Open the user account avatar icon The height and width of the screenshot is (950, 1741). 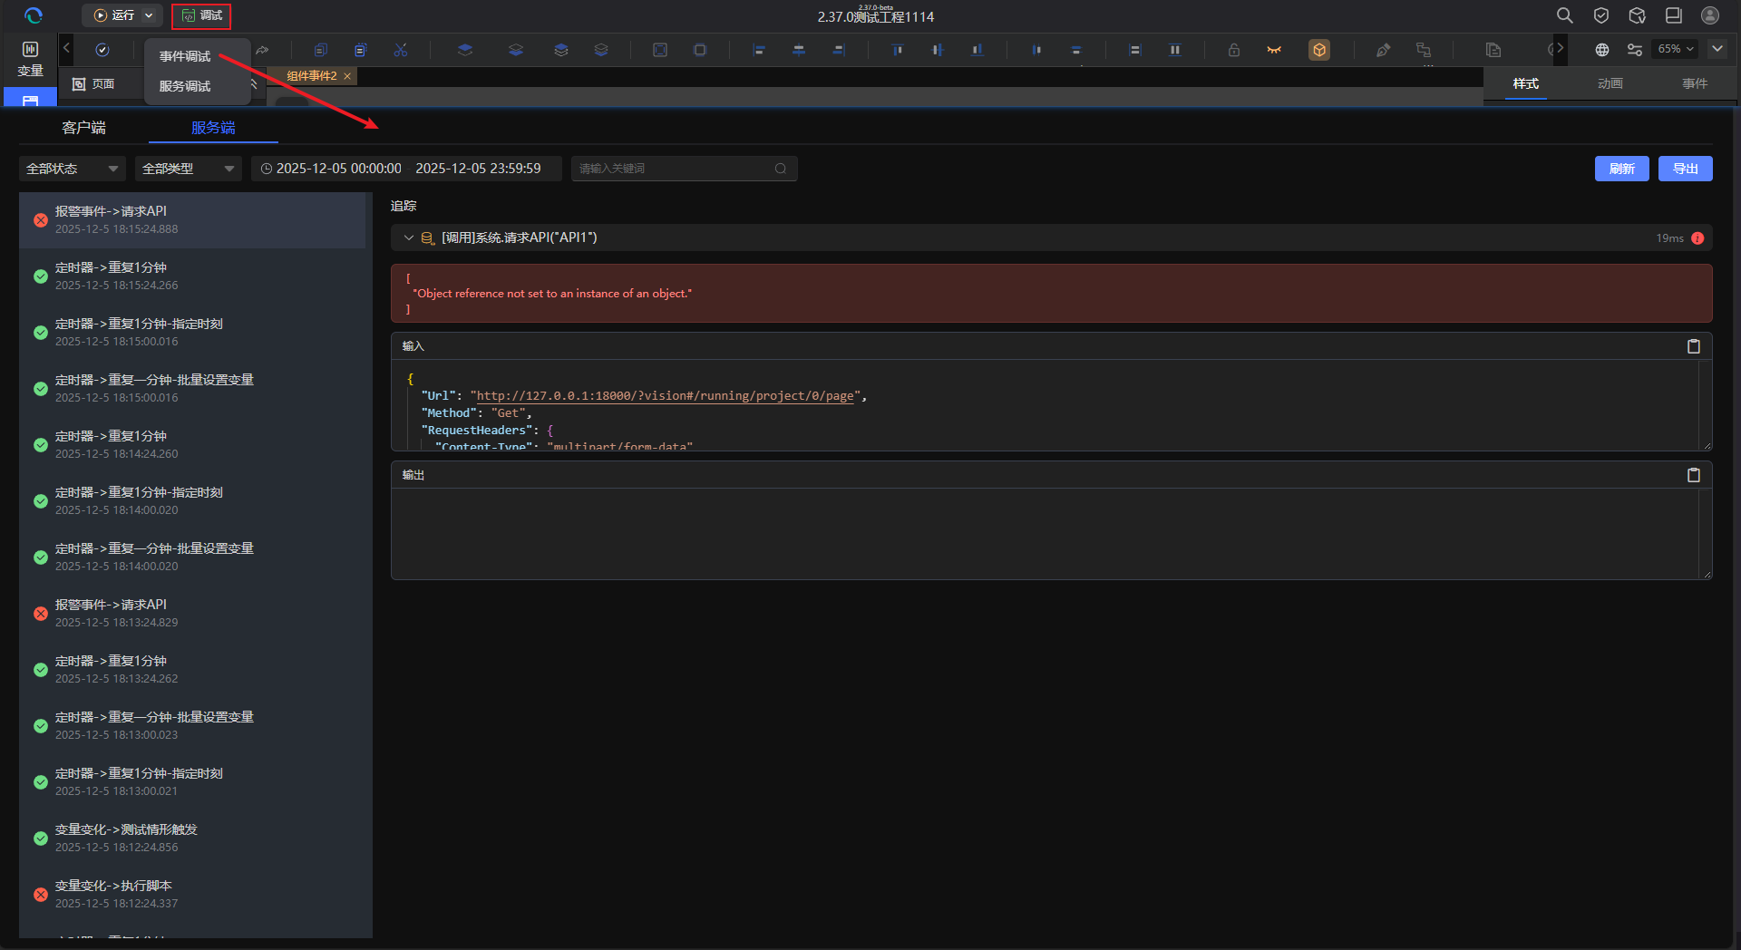1709,15
